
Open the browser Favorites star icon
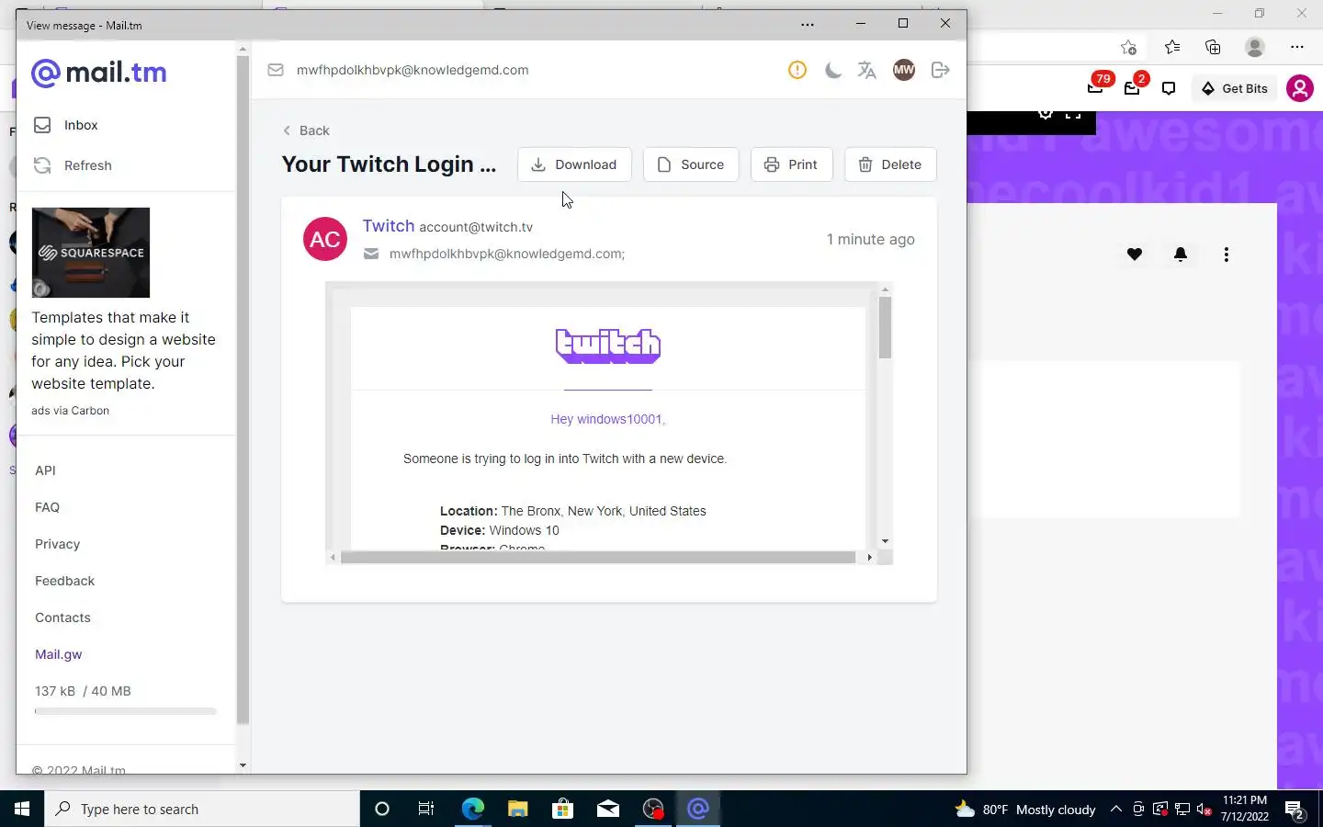click(1172, 47)
